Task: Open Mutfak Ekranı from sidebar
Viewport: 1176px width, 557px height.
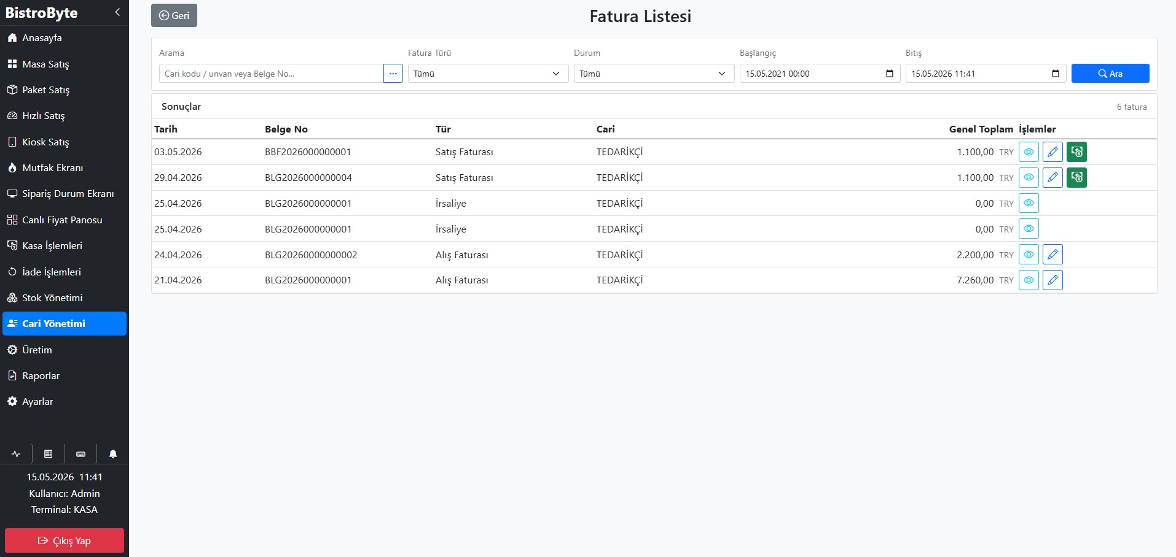Action: [x=65, y=167]
